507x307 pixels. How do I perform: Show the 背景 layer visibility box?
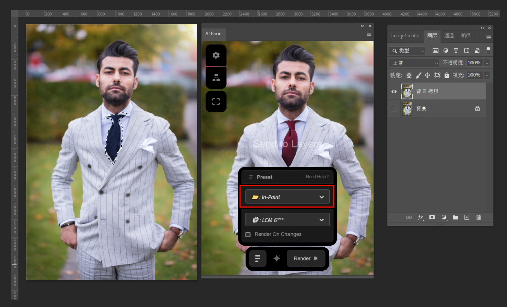coord(394,109)
